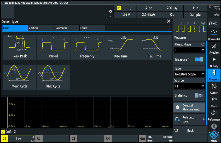Image resolution: width=221 pixels, height=143 pixels.
Task: Click the trigger position marker on timeline
Action: (110, 127)
